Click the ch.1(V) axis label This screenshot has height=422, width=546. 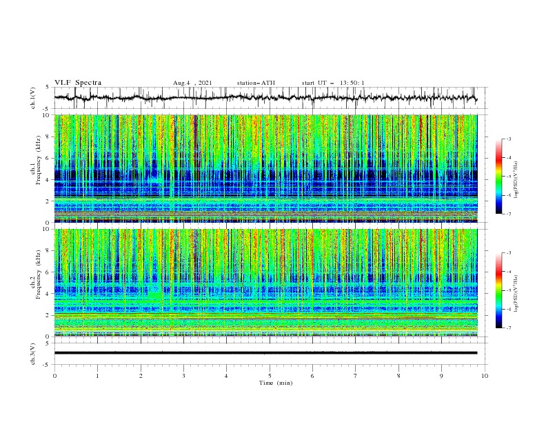33,98
